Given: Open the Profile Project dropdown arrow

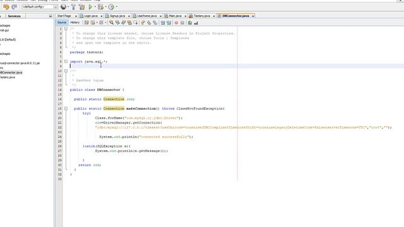Looking at the screenshot, I should [117, 7].
